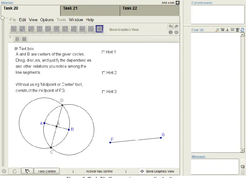
Task: Select the ABC text tool
Action: [x=82, y=29]
